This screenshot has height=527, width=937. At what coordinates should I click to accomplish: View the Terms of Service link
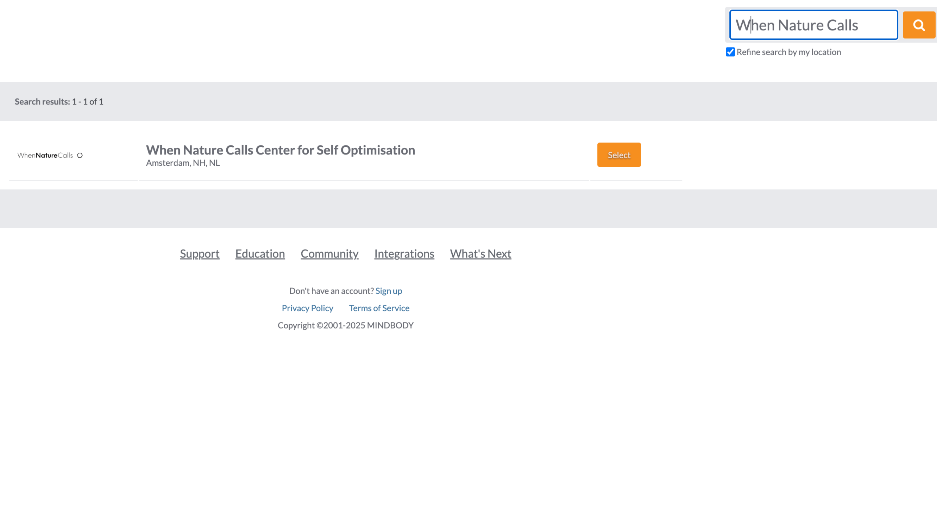[x=379, y=308]
